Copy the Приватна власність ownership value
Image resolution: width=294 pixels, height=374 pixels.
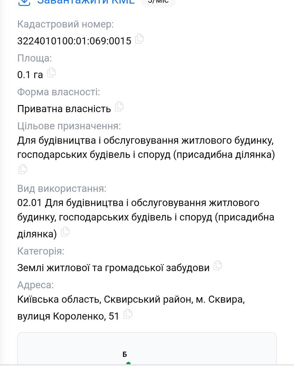pyautogui.click(x=119, y=107)
